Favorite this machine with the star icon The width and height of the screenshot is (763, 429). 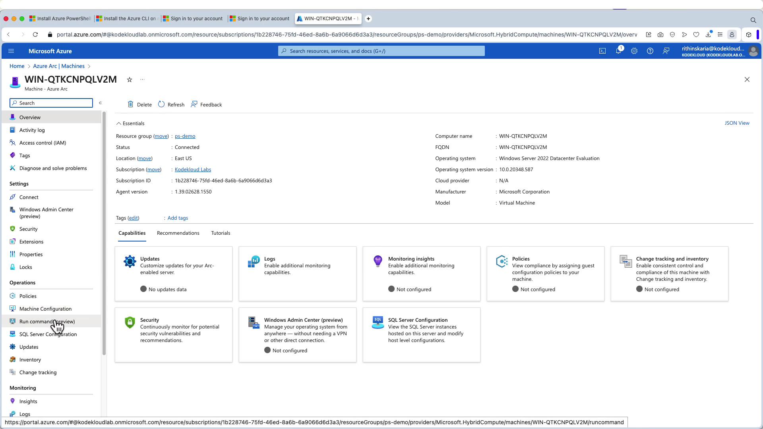pos(130,80)
